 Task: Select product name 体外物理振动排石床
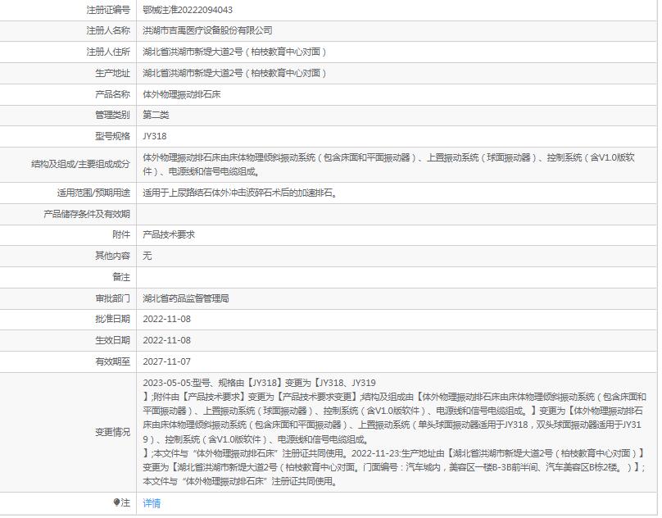pyautogui.click(x=182, y=94)
